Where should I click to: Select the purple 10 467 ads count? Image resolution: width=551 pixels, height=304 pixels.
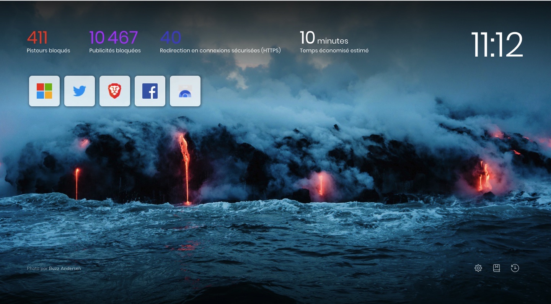click(x=113, y=38)
